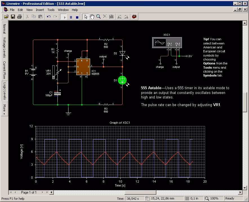The image size is (249, 202).
Task: Click the Open file toolbar icon
Action: click(x=6, y=17)
